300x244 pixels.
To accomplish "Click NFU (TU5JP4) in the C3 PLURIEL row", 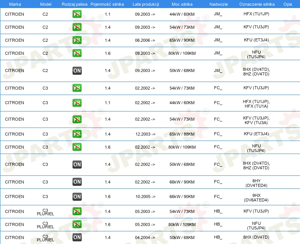I will click(x=256, y=226).
